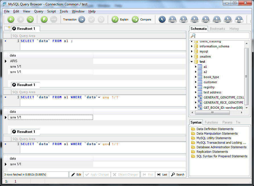
Task: Click the schemata search magnifier icon
Action: click(x=193, y=35)
